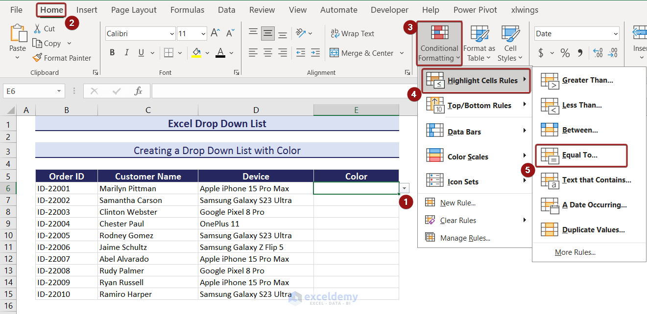Apply Percent Style format
Viewport: 647px width, 314px height.
point(565,53)
